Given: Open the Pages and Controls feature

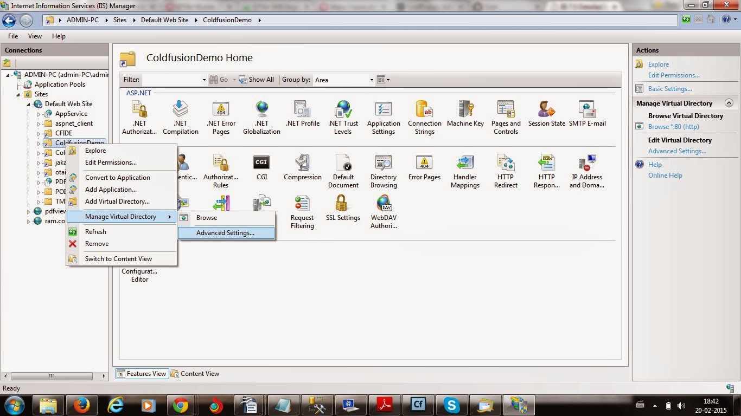Looking at the screenshot, I should point(506,117).
